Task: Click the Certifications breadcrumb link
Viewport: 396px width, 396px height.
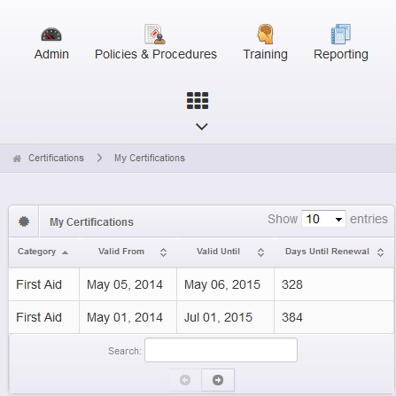Action: pos(56,158)
